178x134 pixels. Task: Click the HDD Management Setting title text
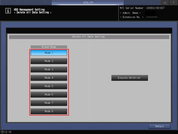click(29, 10)
